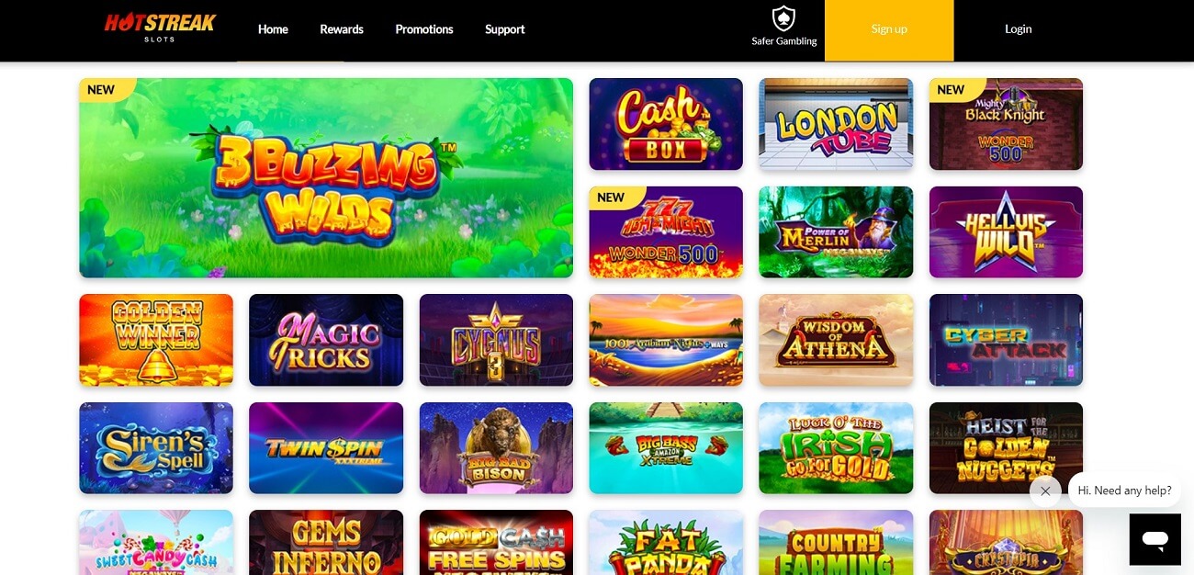Open the chat widget button
Screen dimensions: 1194x575
(x=1155, y=539)
